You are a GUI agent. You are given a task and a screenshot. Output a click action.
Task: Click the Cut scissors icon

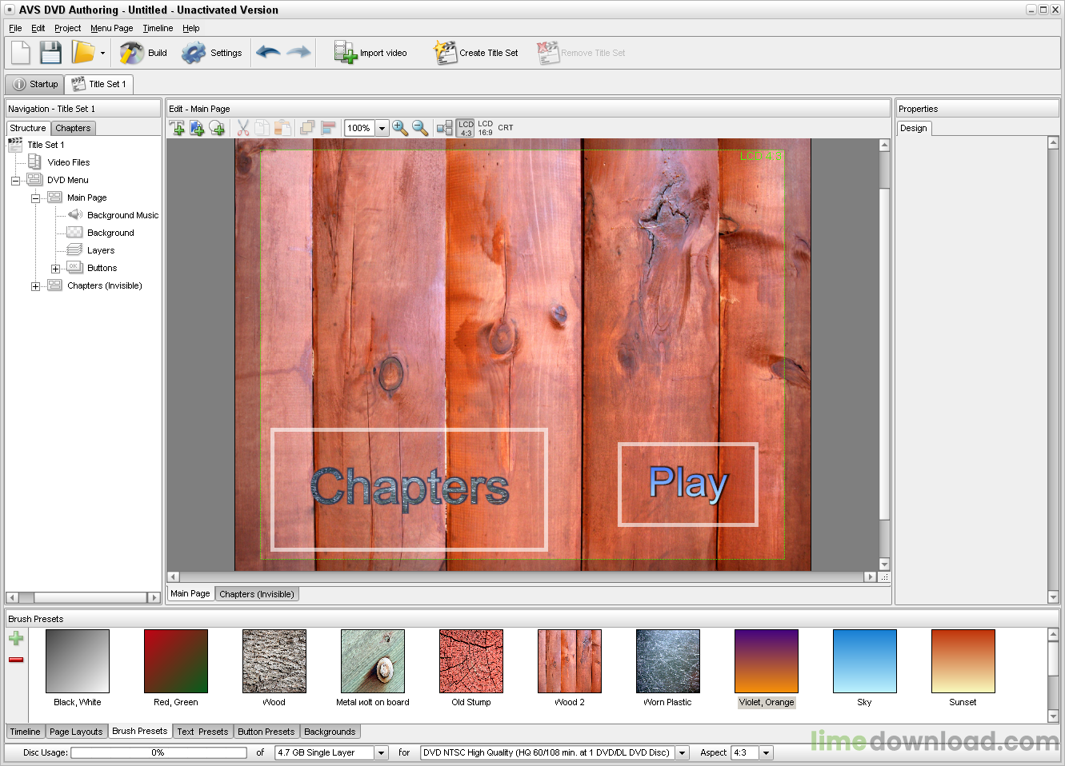(243, 128)
